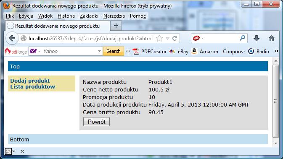Open eBay toolbar shortcut
The width and height of the screenshot is (283, 159).
179,52
